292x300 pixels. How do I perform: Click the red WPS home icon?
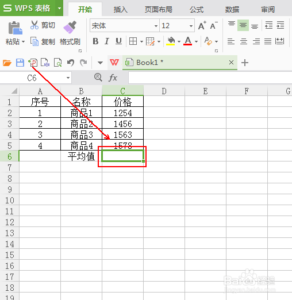click(114, 63)
